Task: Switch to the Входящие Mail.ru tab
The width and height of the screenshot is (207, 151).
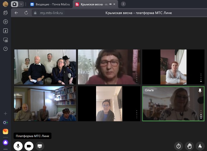Action: (x=50, y=4)
